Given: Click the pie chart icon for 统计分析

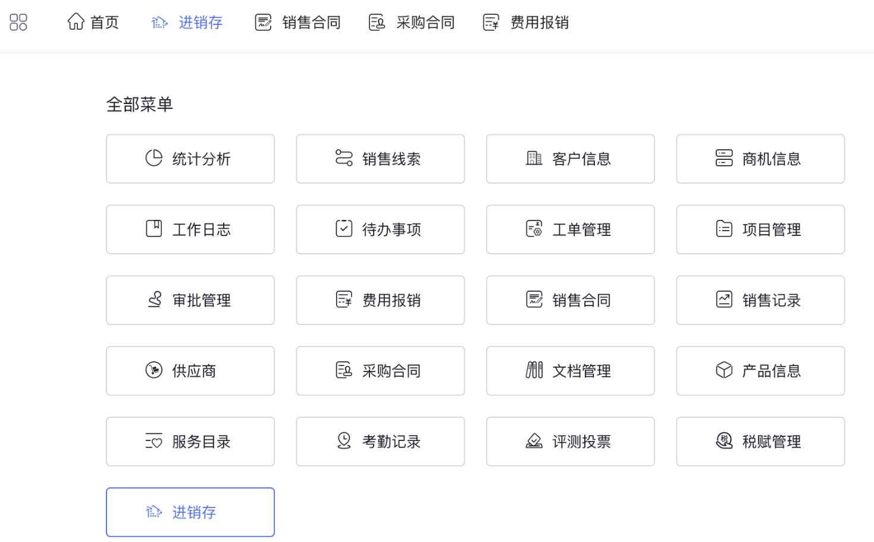Looking at the screenshot, I should click(154, 158).
